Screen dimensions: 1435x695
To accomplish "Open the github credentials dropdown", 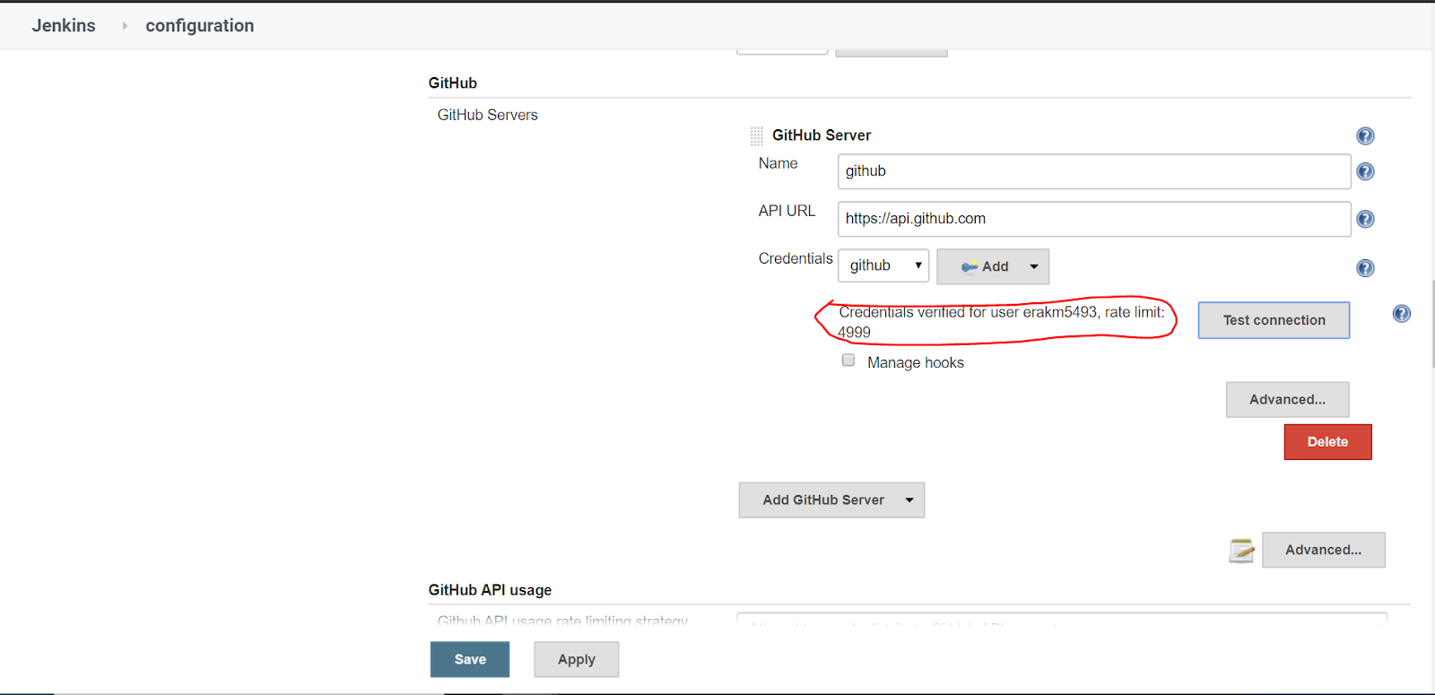I will click(883, 265).
